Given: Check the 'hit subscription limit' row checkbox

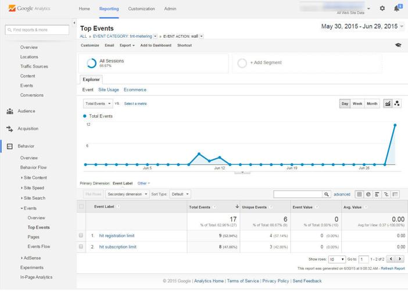Looking at the screenshot, I should pos(81,247).
